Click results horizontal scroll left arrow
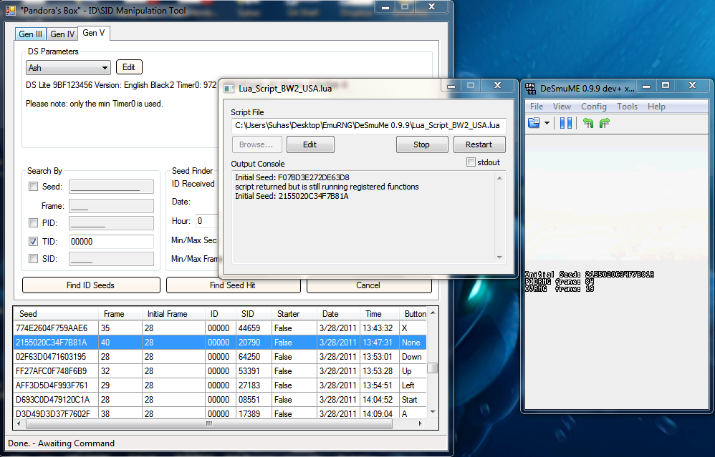The width and height of the screenshot is (715, 457). [x=19, y=424]
